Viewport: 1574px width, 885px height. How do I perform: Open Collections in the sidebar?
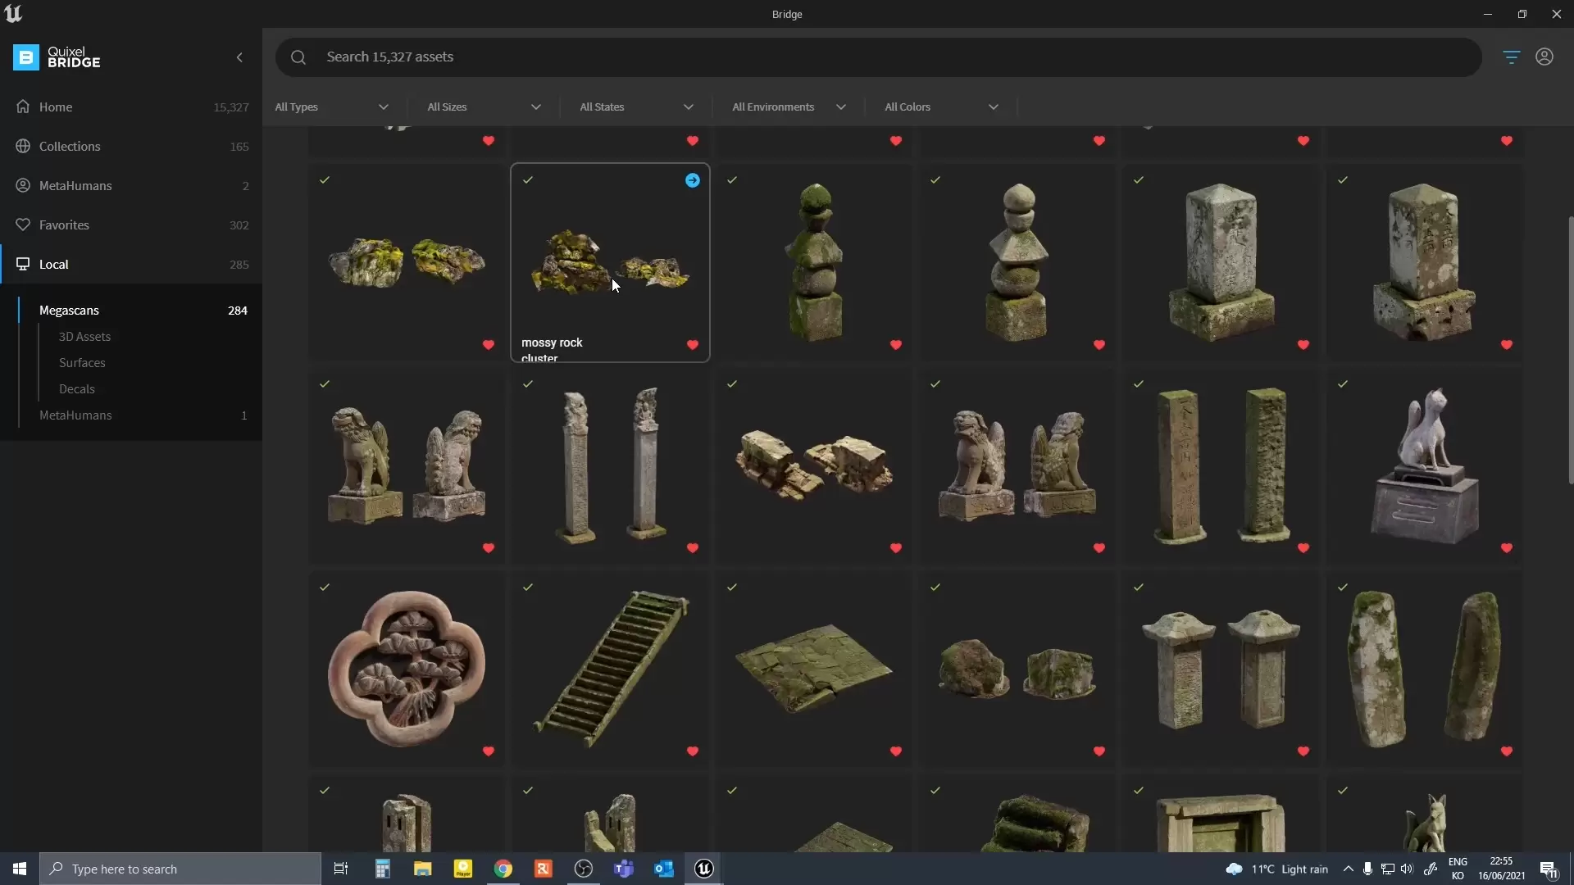click(70, 147)
